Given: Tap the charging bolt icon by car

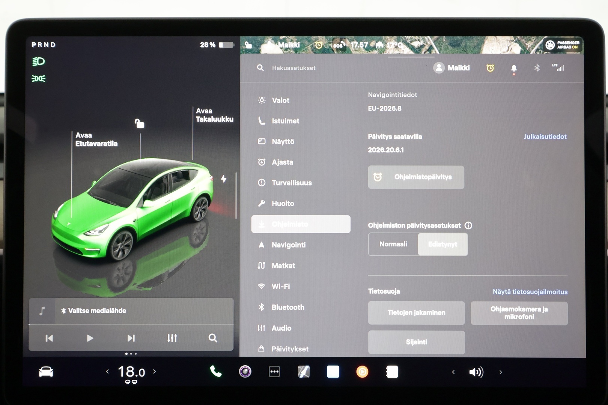Looking at the screenshot, I should [224, 179].
